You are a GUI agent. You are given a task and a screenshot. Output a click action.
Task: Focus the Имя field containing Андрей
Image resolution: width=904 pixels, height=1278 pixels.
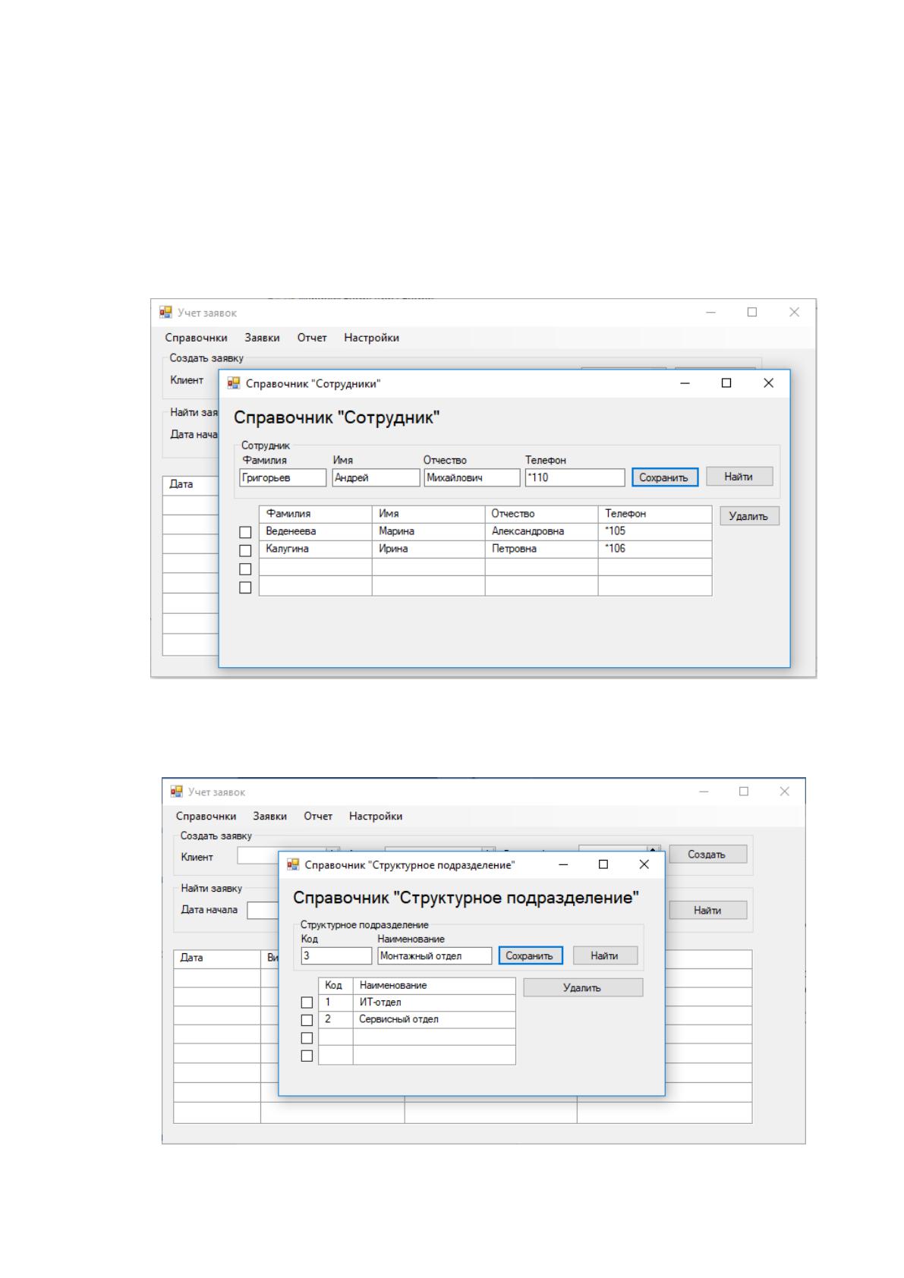(376, 478)
